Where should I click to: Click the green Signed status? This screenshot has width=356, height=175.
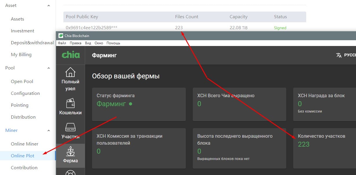(x=280, y=28)
